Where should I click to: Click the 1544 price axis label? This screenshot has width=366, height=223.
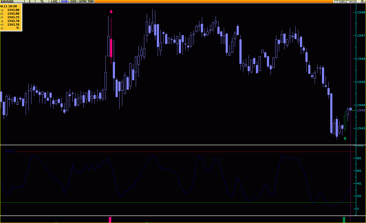point(361,105)
